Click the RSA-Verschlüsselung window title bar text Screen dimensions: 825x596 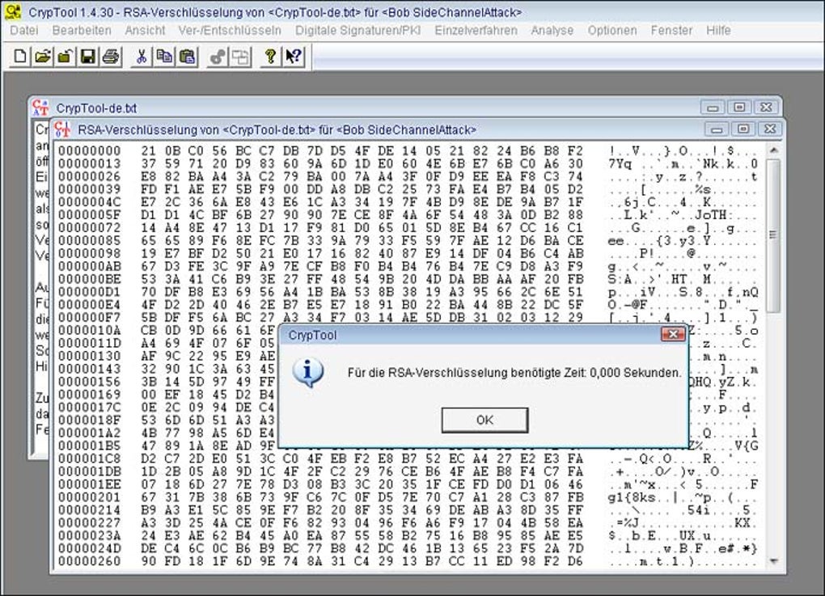click(x=277, y=129)
